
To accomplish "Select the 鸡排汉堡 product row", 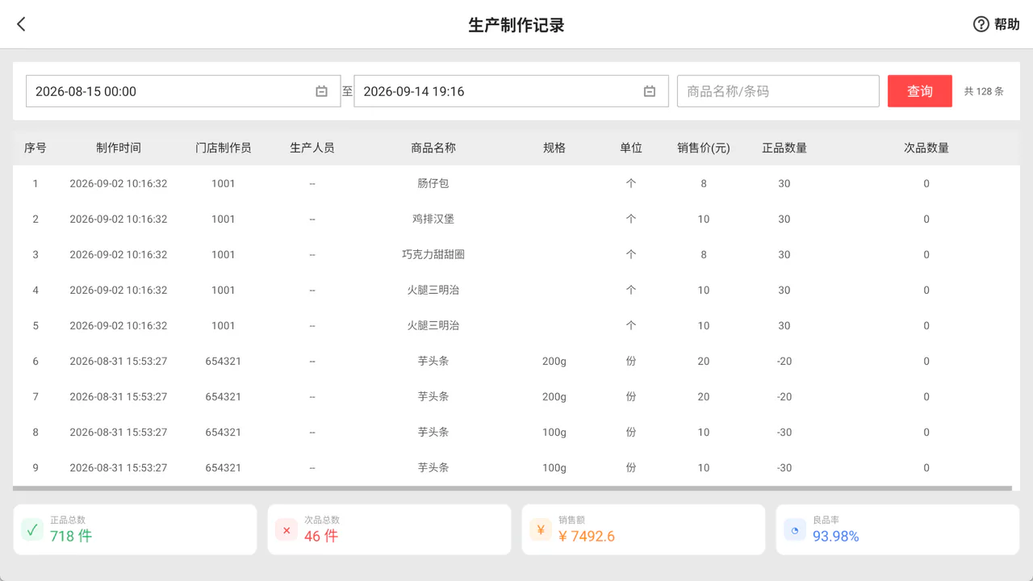I will [516, 219].
